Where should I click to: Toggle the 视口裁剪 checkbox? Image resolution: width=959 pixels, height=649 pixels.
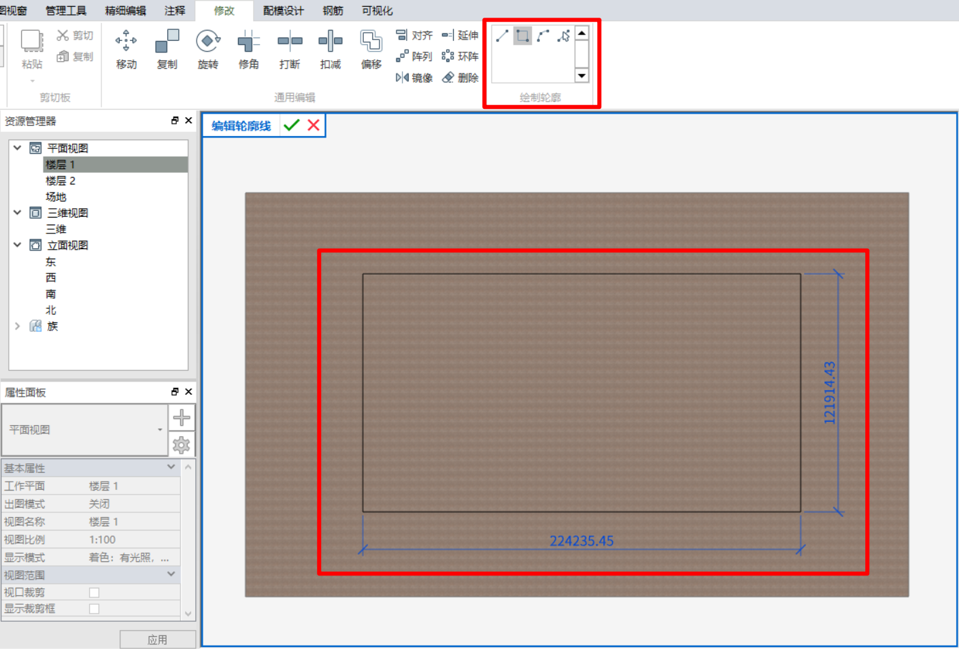coord(95,593)
